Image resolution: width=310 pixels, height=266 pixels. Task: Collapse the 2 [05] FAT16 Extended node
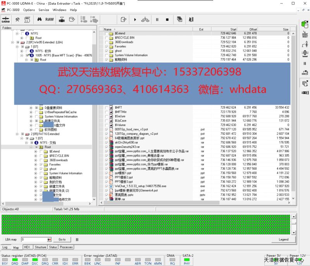click(17, 134)
